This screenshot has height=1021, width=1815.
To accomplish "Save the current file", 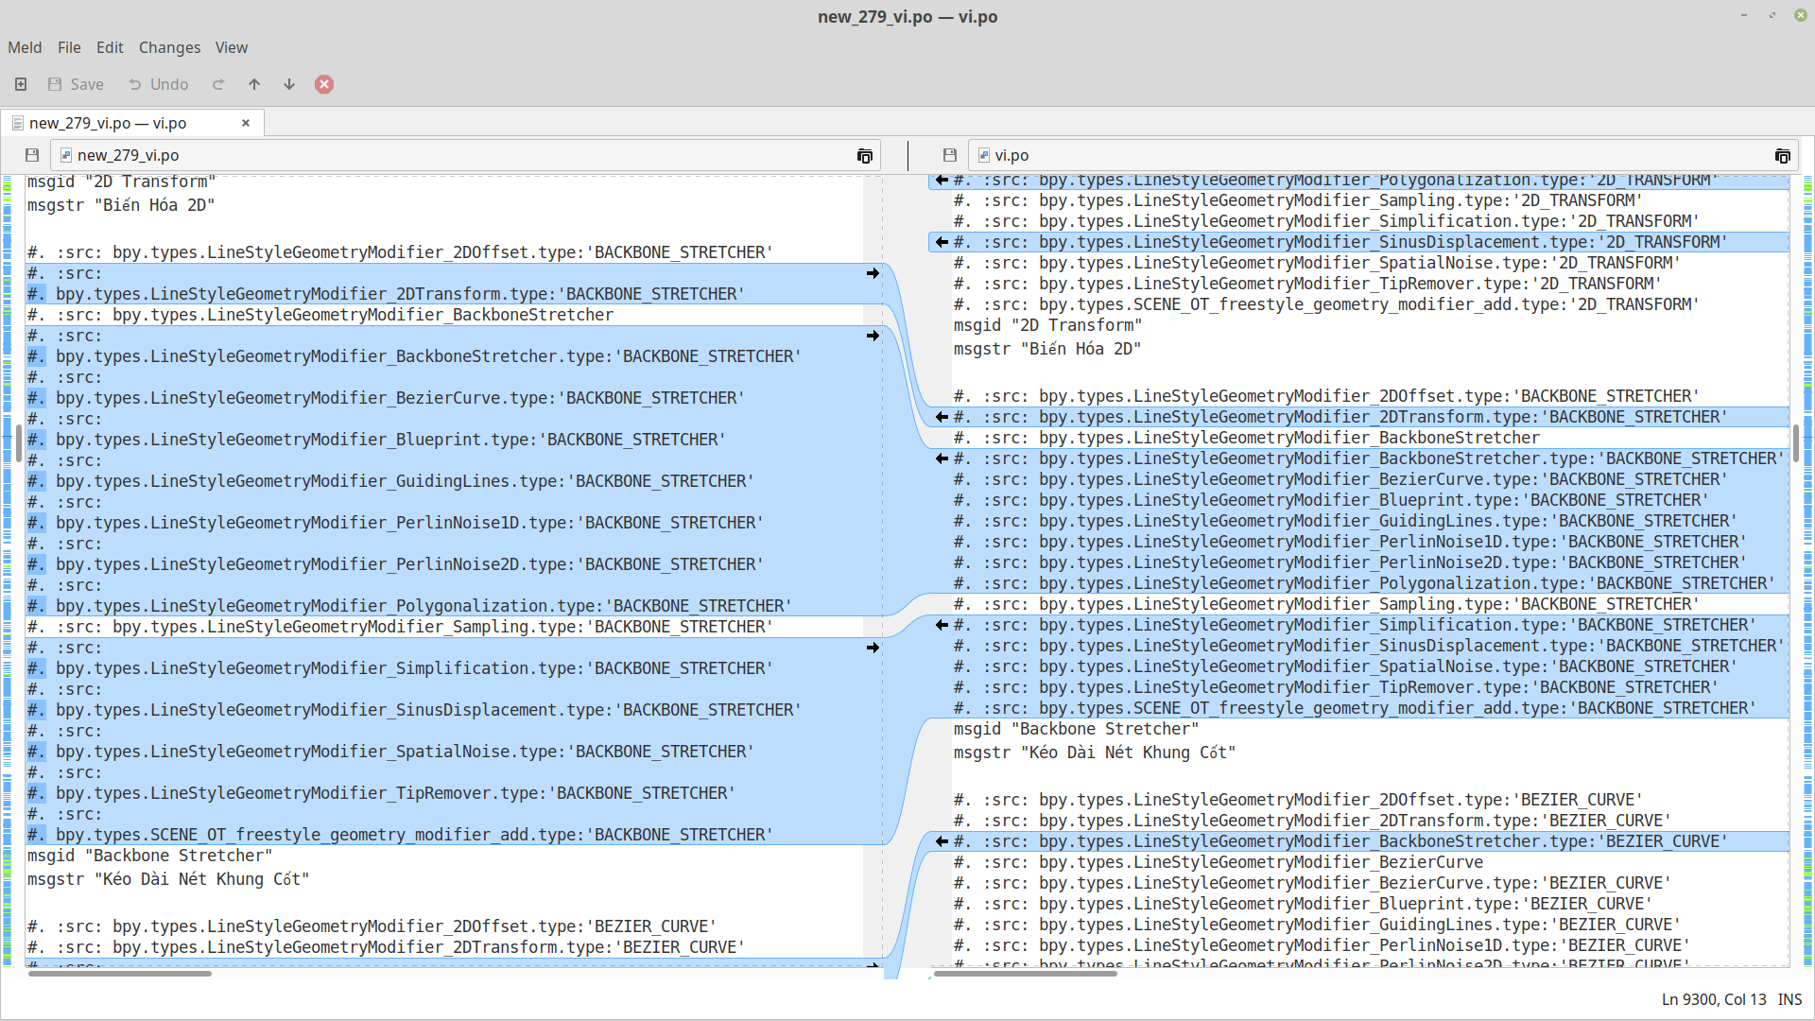I will (x=76, y=84).
